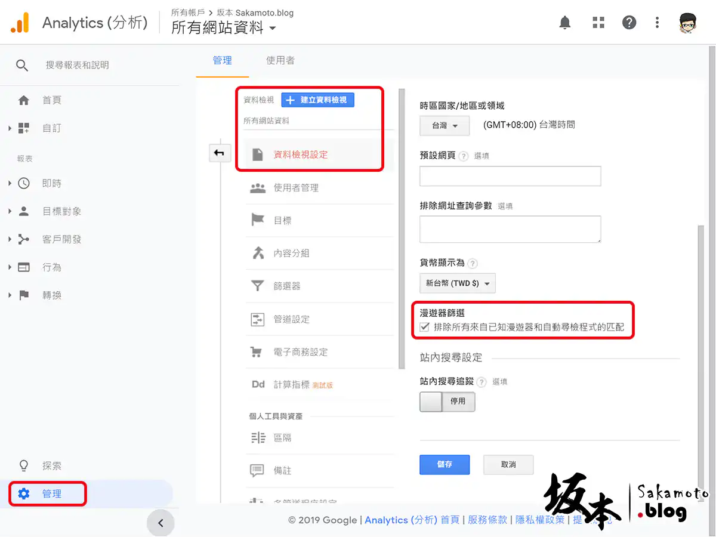
Task: Open the three-dot more options menu
Action: 657,23
